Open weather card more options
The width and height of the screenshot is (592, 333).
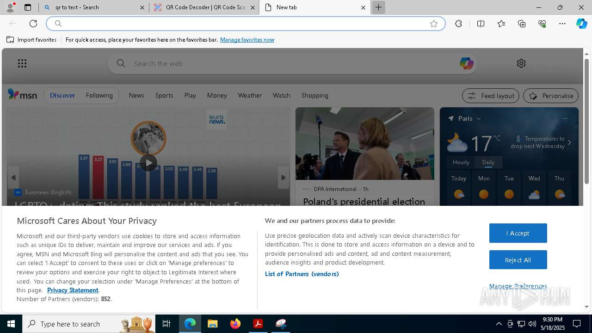(x=565, y=118)
